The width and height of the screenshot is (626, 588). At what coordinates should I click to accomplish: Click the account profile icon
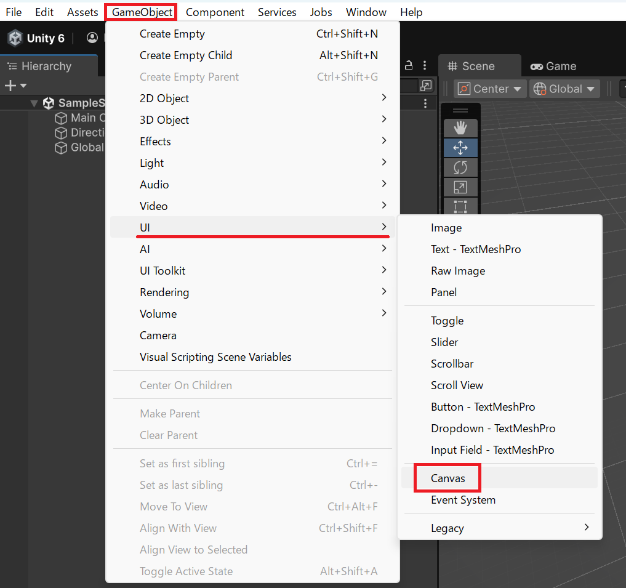(92, 38)
